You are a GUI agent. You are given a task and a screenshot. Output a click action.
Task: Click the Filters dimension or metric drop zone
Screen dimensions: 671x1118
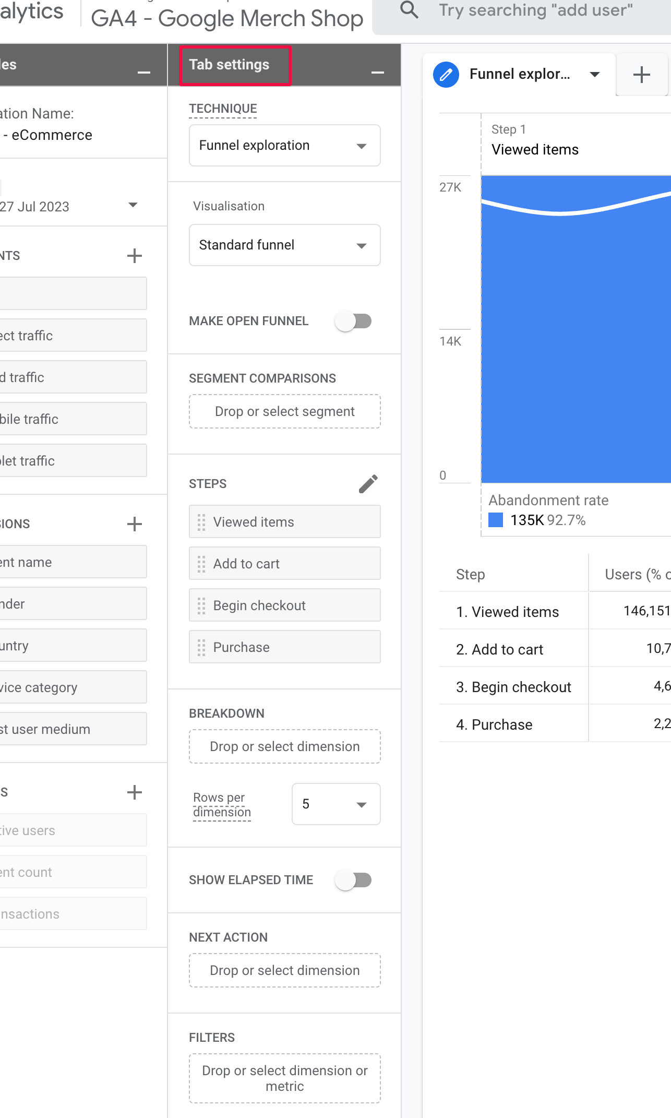285,1078
